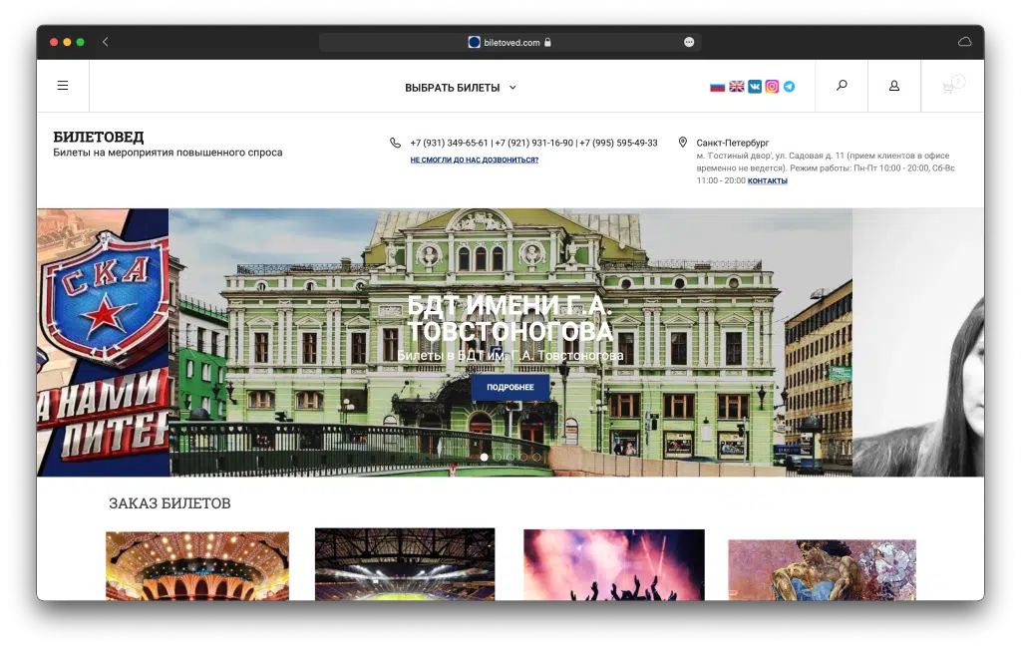Click the biletoved.com address bar

click(x=510, y=42)
